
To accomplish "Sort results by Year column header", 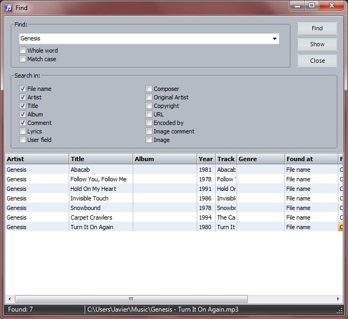I will pos(206,159).
